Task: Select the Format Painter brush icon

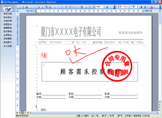Action: pyautogui.click(x=66, y=7)
